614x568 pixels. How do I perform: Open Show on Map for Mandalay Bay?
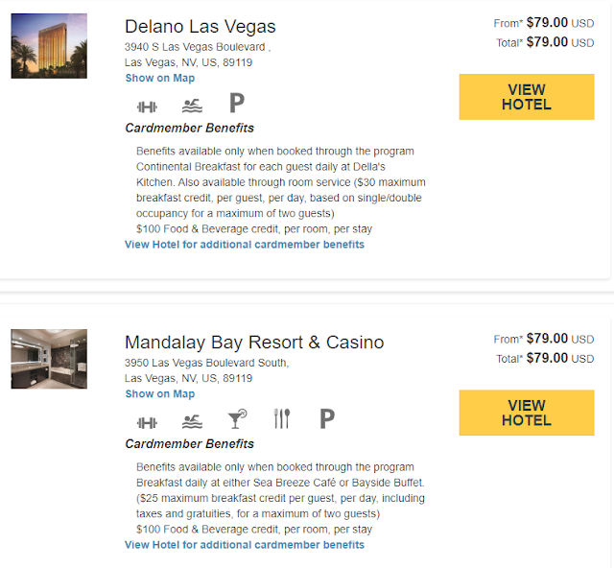click(x=159, y=393)
